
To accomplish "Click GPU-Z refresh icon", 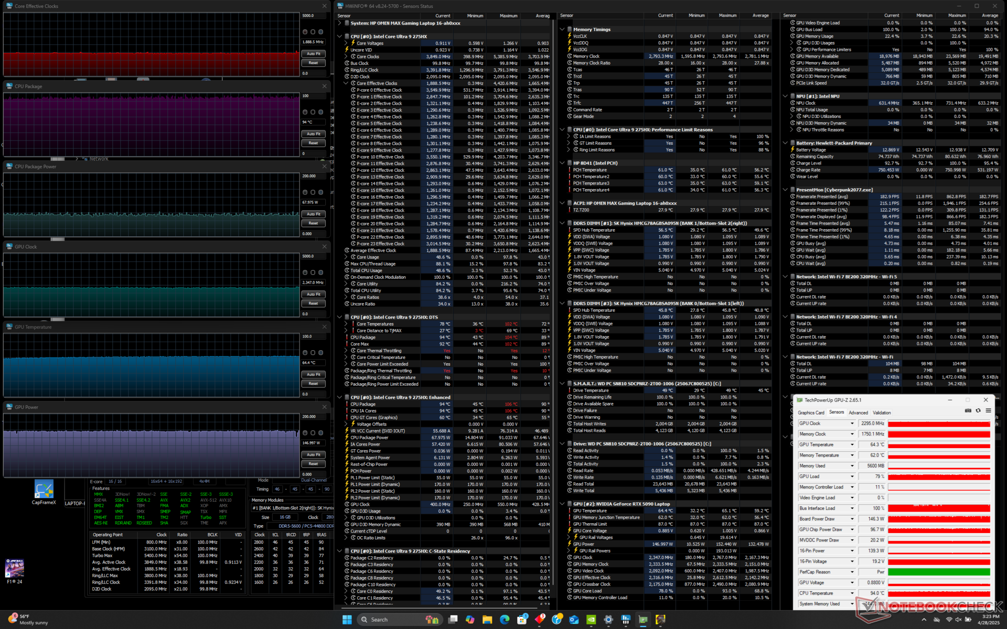I will click(x=978, y=410).
